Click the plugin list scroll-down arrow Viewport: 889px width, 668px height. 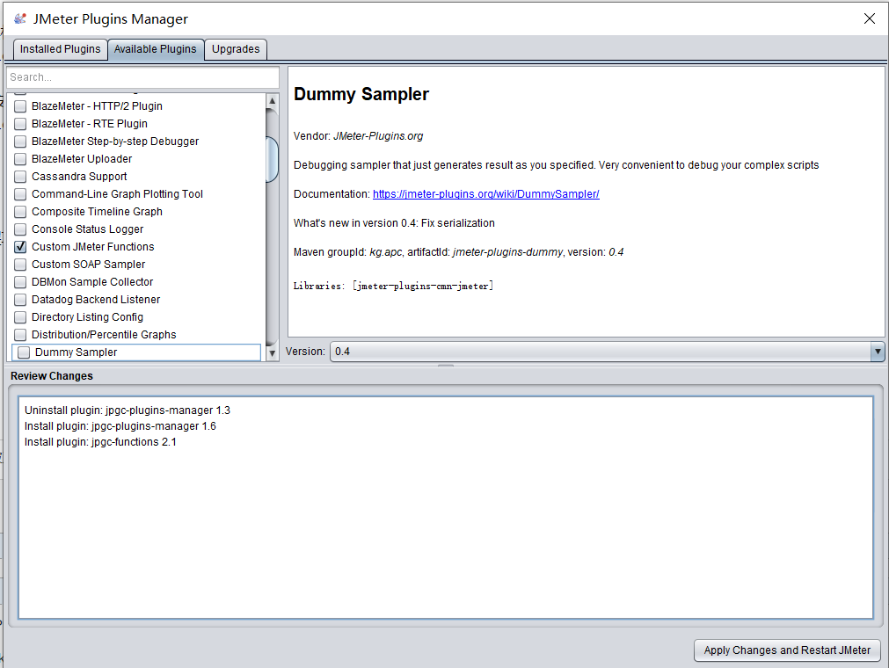(272, 353)
